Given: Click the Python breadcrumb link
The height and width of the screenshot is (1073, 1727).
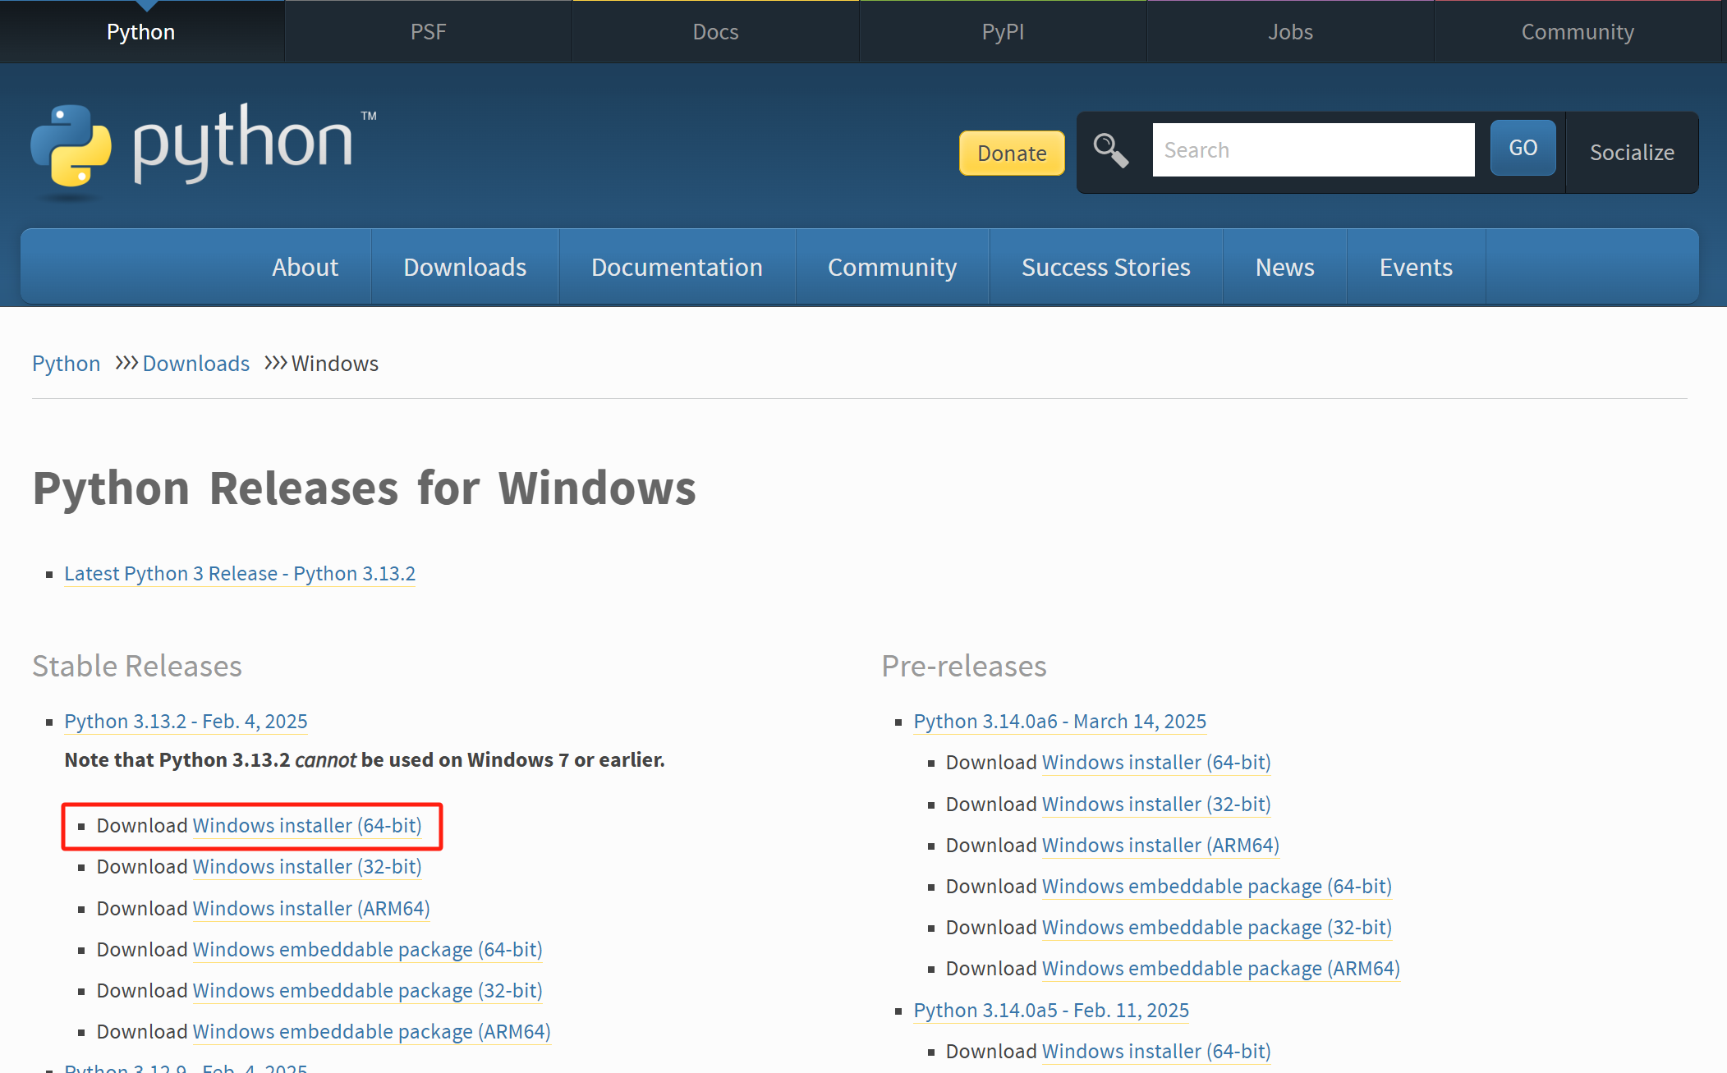Looking at the screenshot, I should [x=66, y=364].
